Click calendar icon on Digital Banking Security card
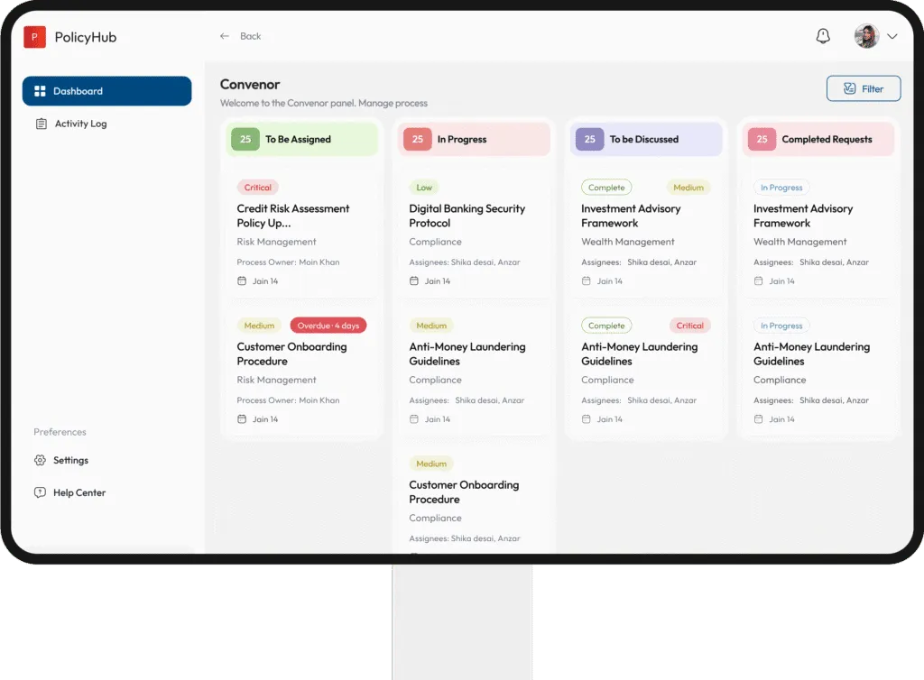Screen dimensions: 924x680 click(414, 281)
